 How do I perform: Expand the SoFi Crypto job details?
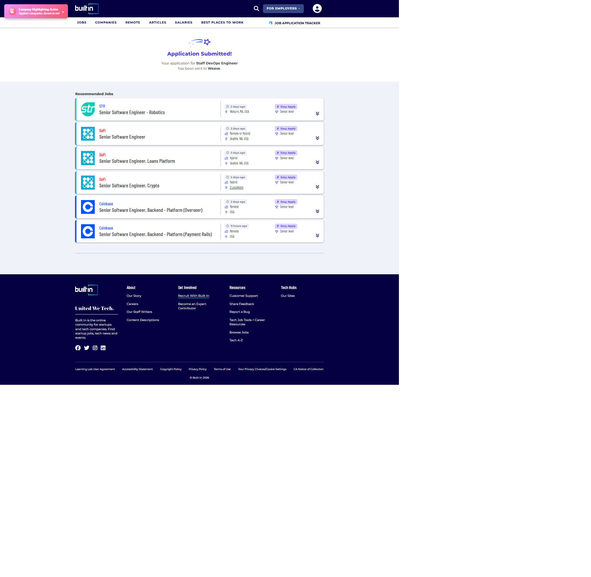[x=317, y=187]
